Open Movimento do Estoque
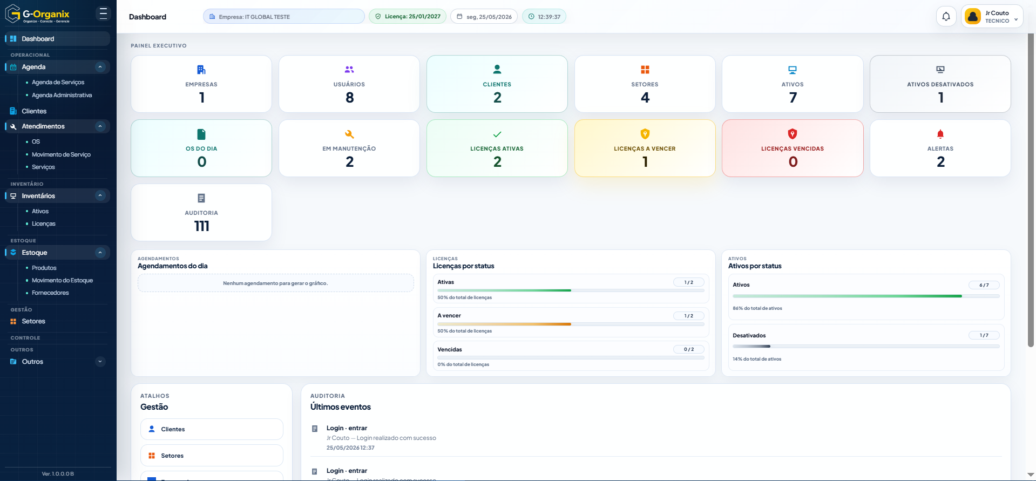Viewport: 1036px width, 481px height. click(x=62, y=280)
